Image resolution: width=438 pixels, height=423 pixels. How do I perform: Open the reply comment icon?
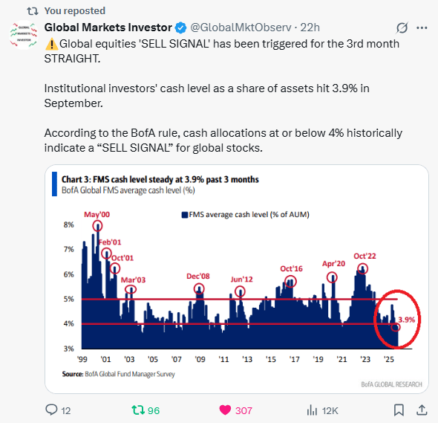[x=51, y=410]
